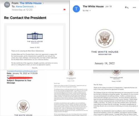Viewport: 139px width, 116px height.
Task: Open the Alena Demirovic recipient link
Action: click(25, 6)
